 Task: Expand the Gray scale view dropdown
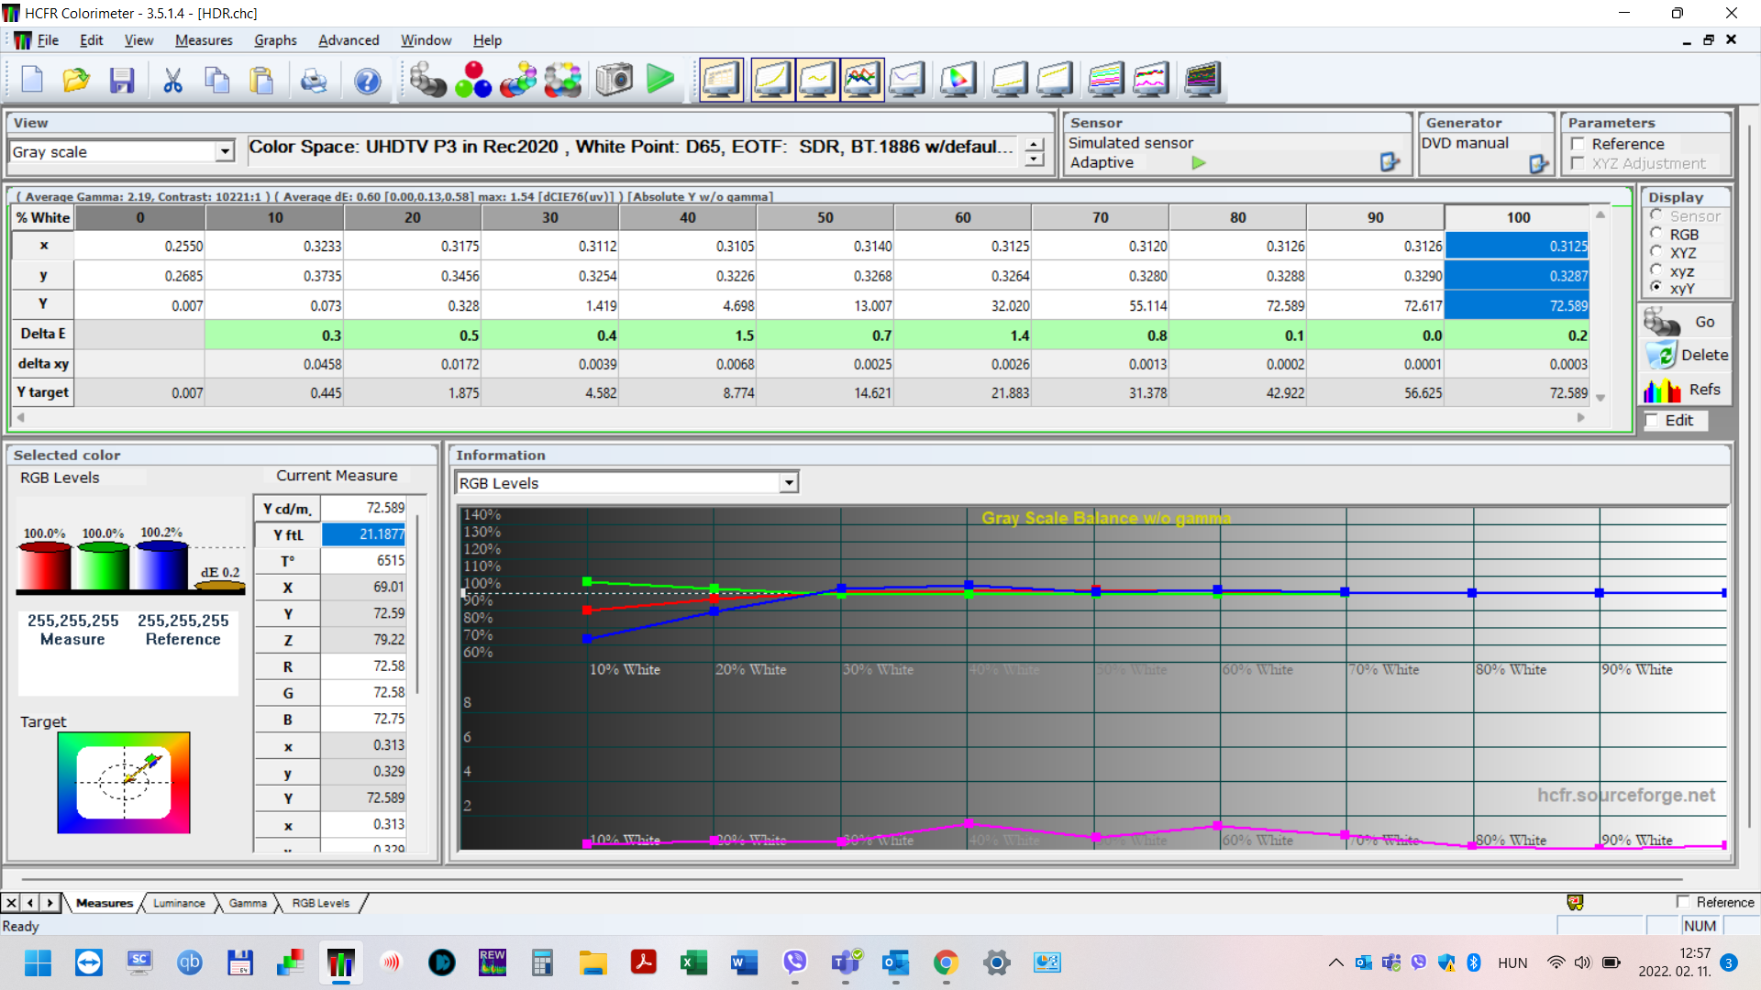pos(225,152)
